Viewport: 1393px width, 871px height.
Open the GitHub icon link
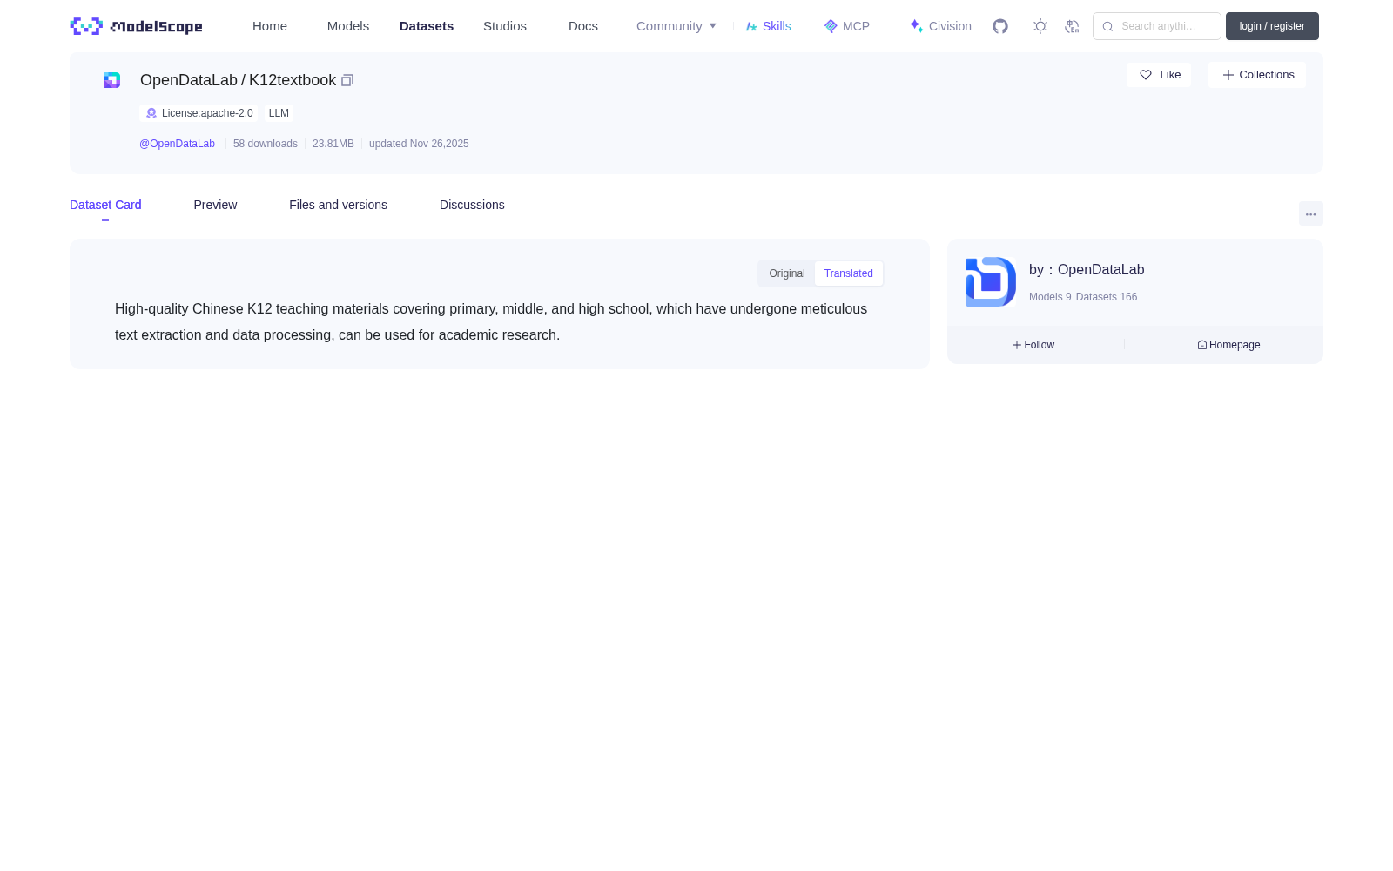click(1000, 26)
